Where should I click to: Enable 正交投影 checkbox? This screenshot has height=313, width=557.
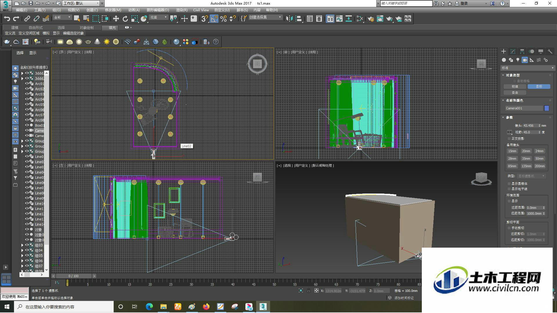pyautogui.click(x=509, y=139)
